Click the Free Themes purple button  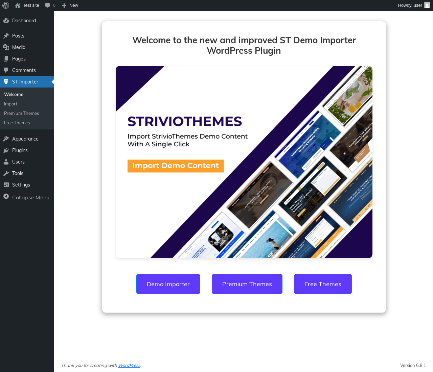(x=323, y=284)
